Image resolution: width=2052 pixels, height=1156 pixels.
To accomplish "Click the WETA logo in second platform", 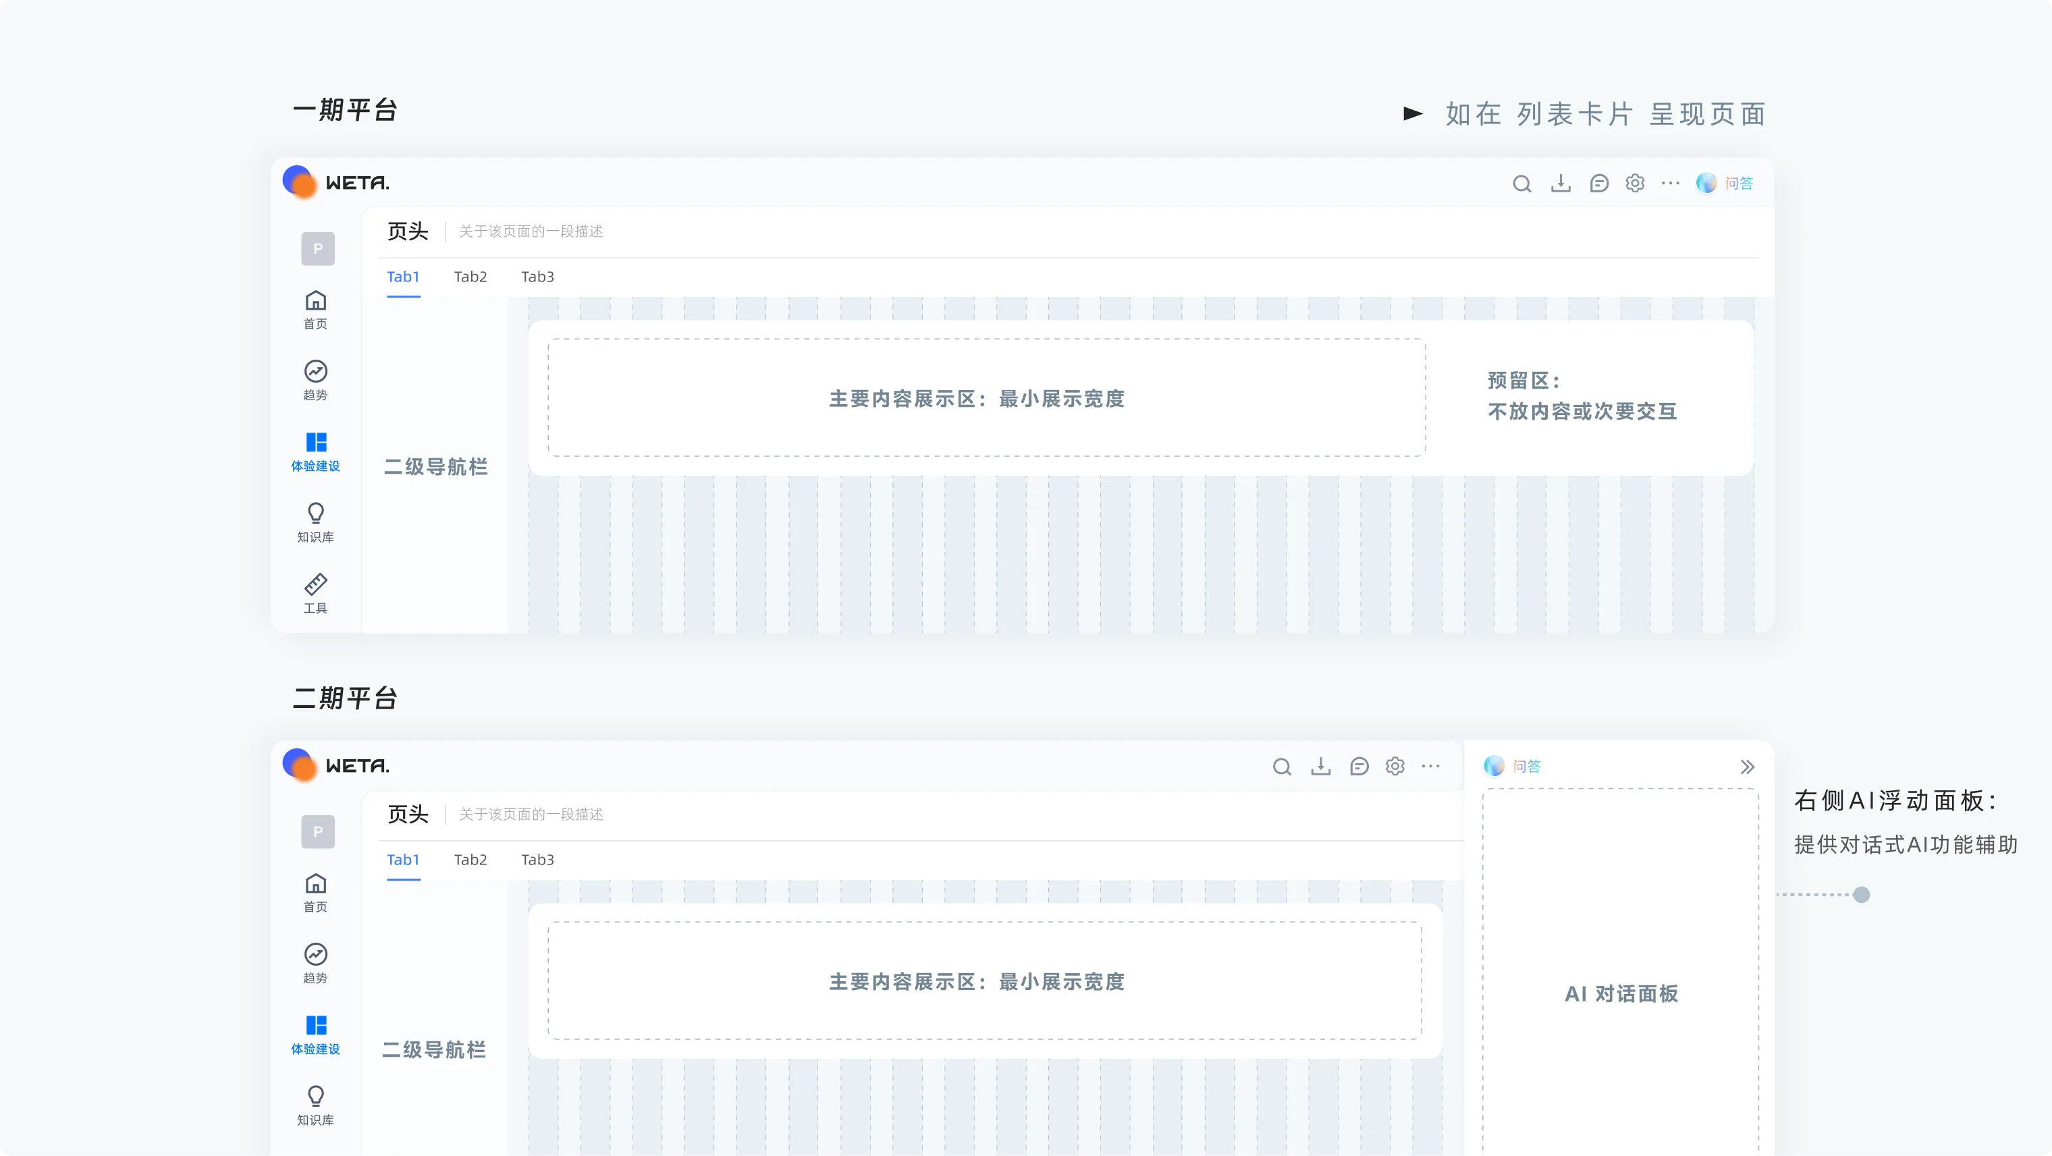I will (x=336, y=765).
